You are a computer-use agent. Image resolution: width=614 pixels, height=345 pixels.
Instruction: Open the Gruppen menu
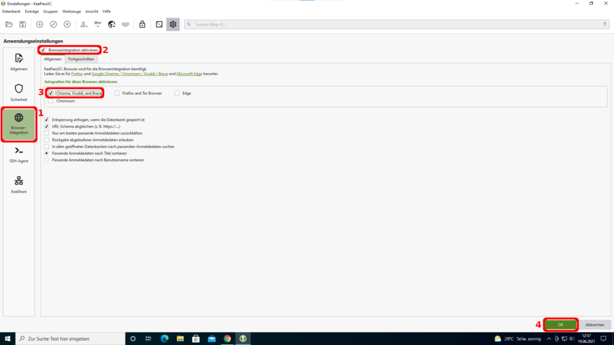[50, 11]
